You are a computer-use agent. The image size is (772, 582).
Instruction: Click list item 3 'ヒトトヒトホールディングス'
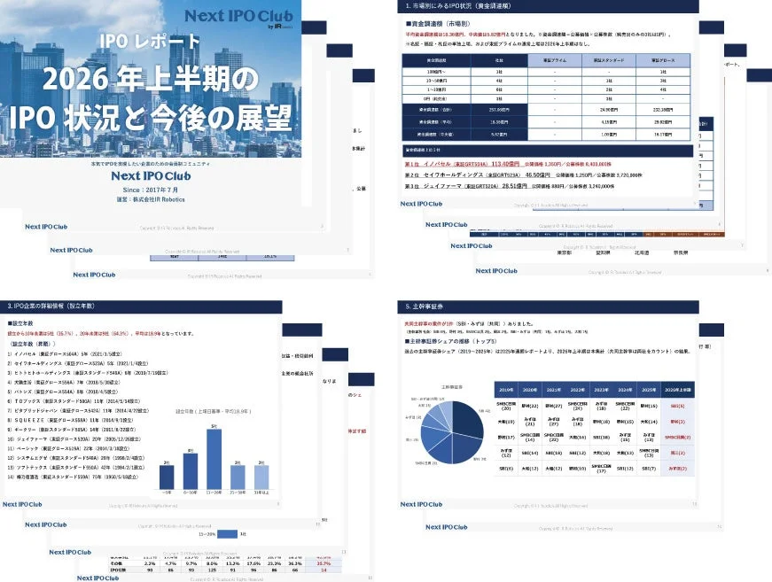tap(88, 373)
